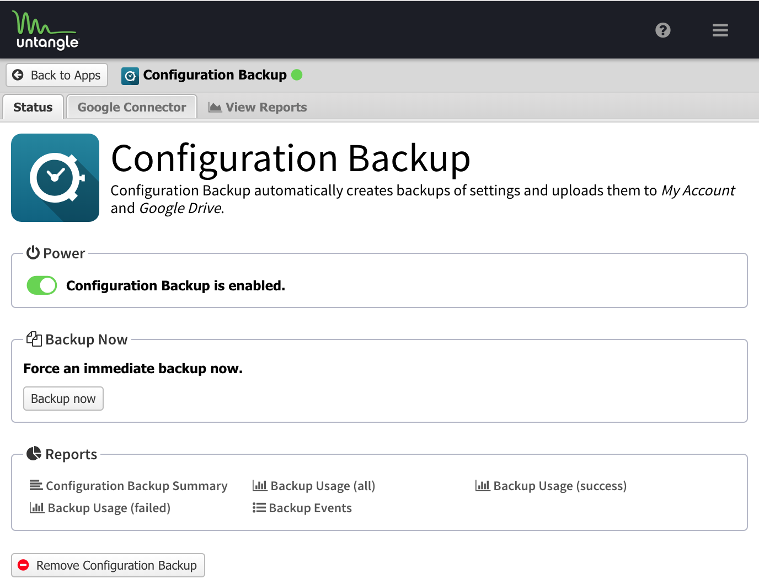
Task: Switch to the Google Connector tab
Action: (x=132, y=107)
